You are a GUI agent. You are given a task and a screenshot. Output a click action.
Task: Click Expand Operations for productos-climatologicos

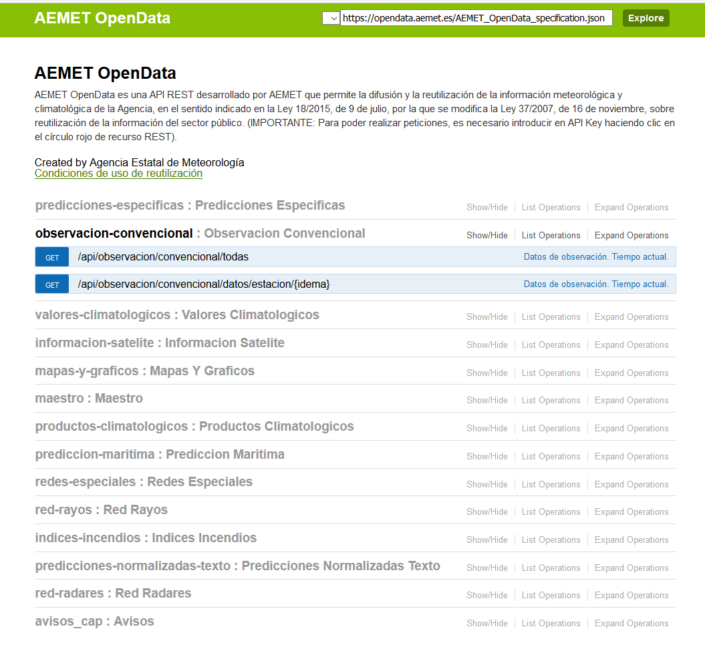coord(631,428)
